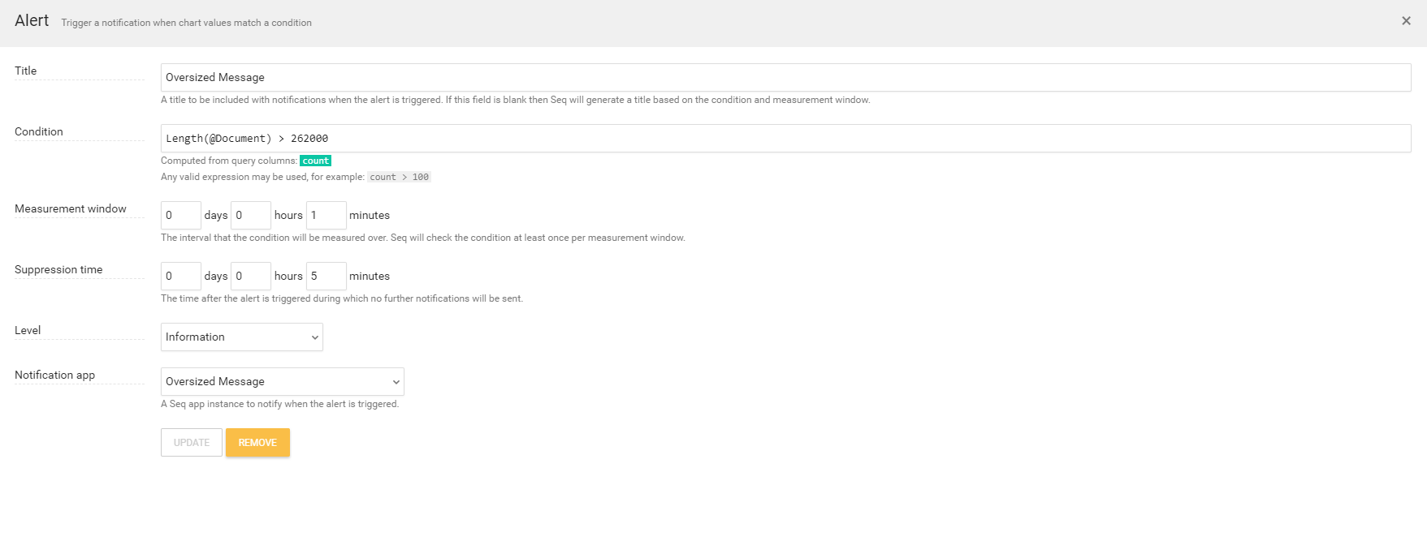Set Suppression time hours field
Image resolution: width=1427 pixels, height=545 pixels.
tap(250, 276)
